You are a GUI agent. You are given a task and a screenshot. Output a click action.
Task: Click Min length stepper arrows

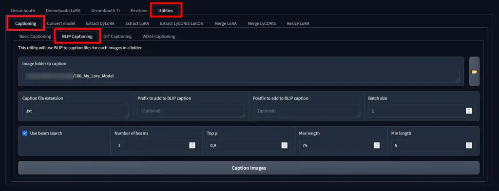(x=468, y=145)
